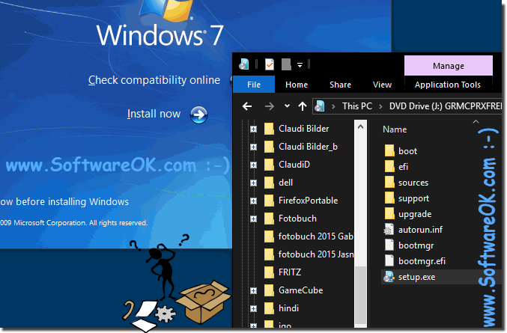Click the Install now arrow button
Screen dimensions: 507x333
[198, 114]
